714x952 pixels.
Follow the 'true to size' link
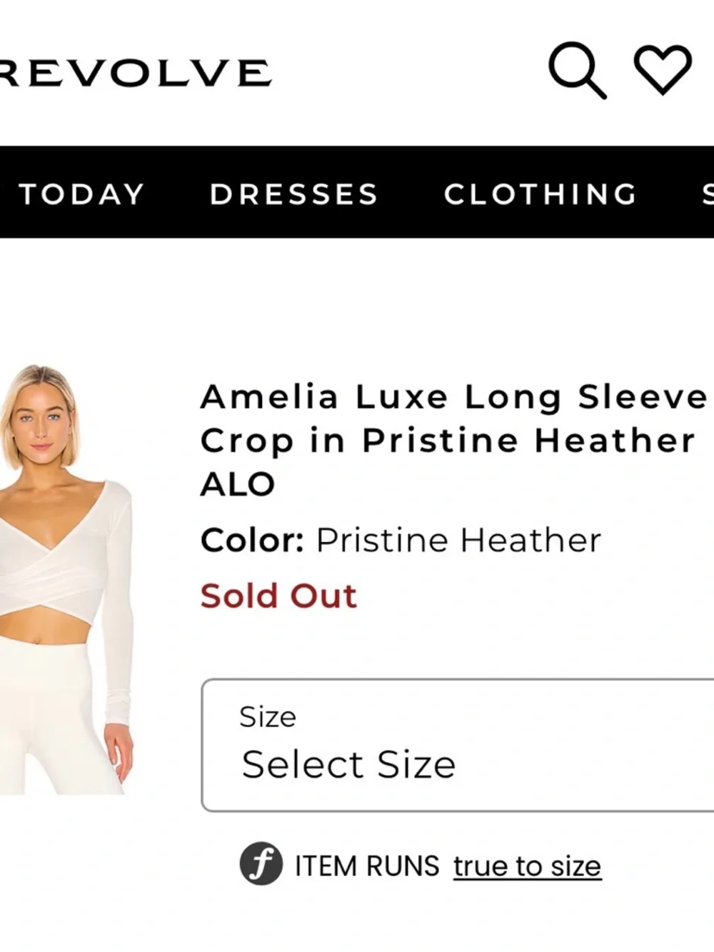point(527,866)
